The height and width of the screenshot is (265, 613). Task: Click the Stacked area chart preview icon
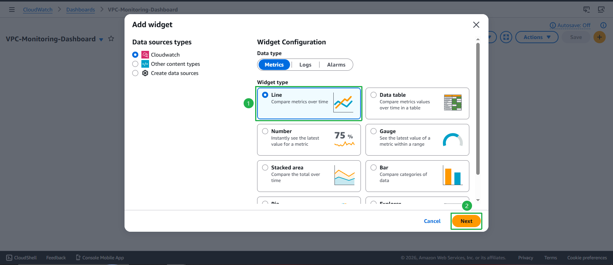[344, 175]
